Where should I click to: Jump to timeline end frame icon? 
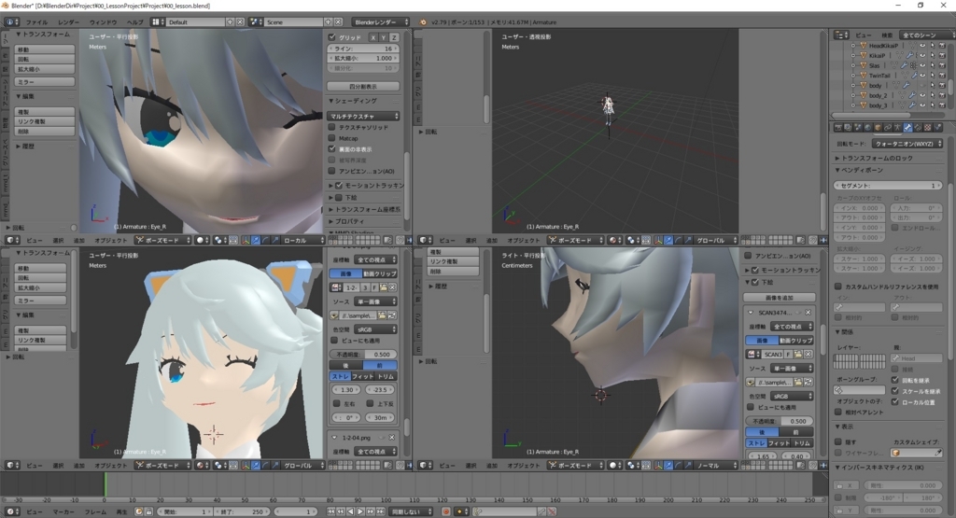pos(380,511)
